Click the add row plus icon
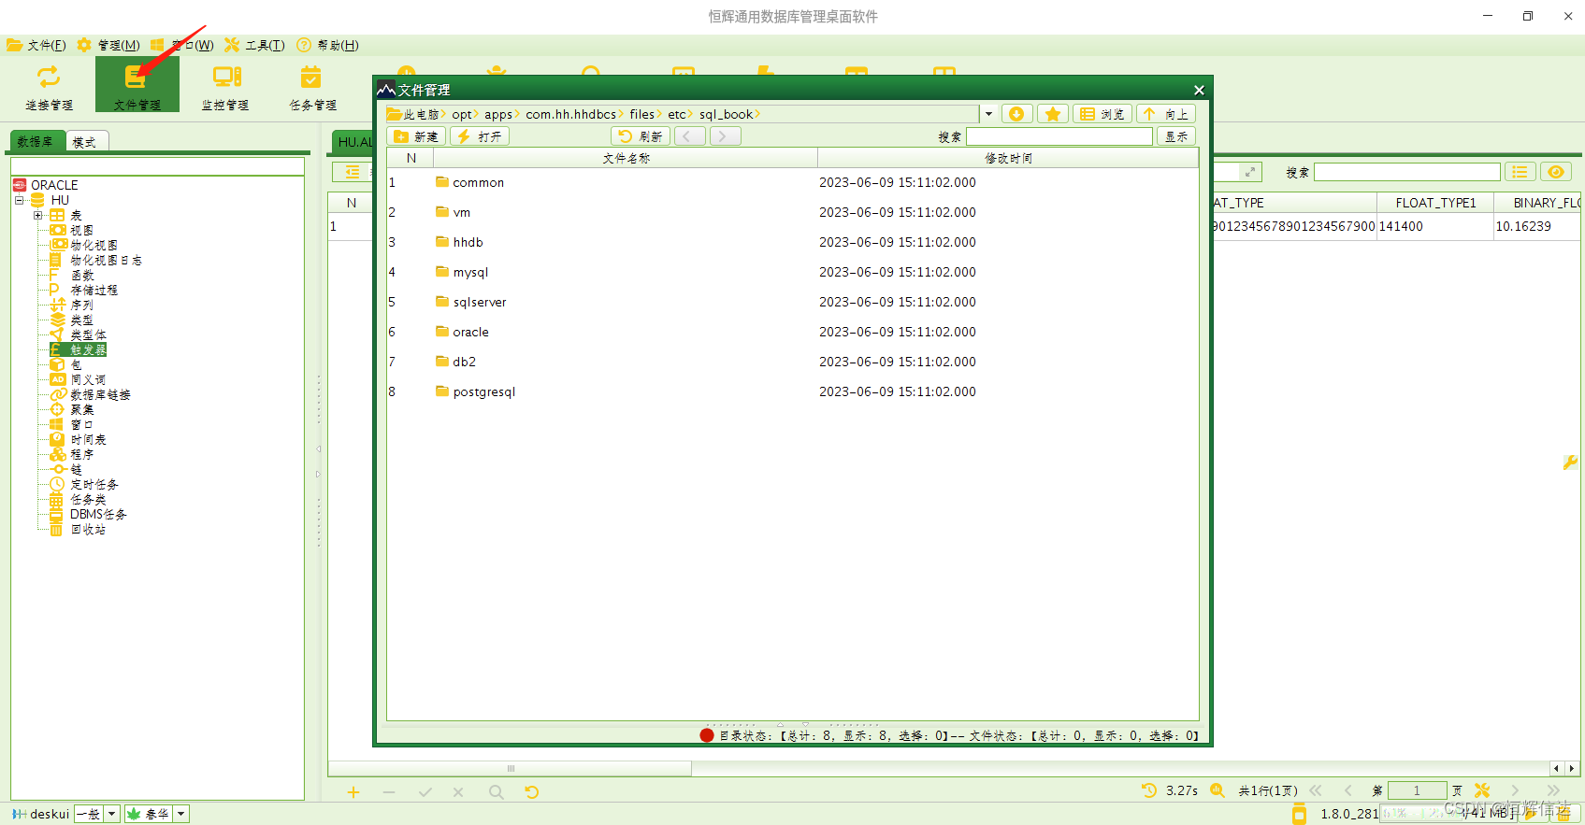The height and width of the screenshot is (825, 1585). (x=353, y=792)
